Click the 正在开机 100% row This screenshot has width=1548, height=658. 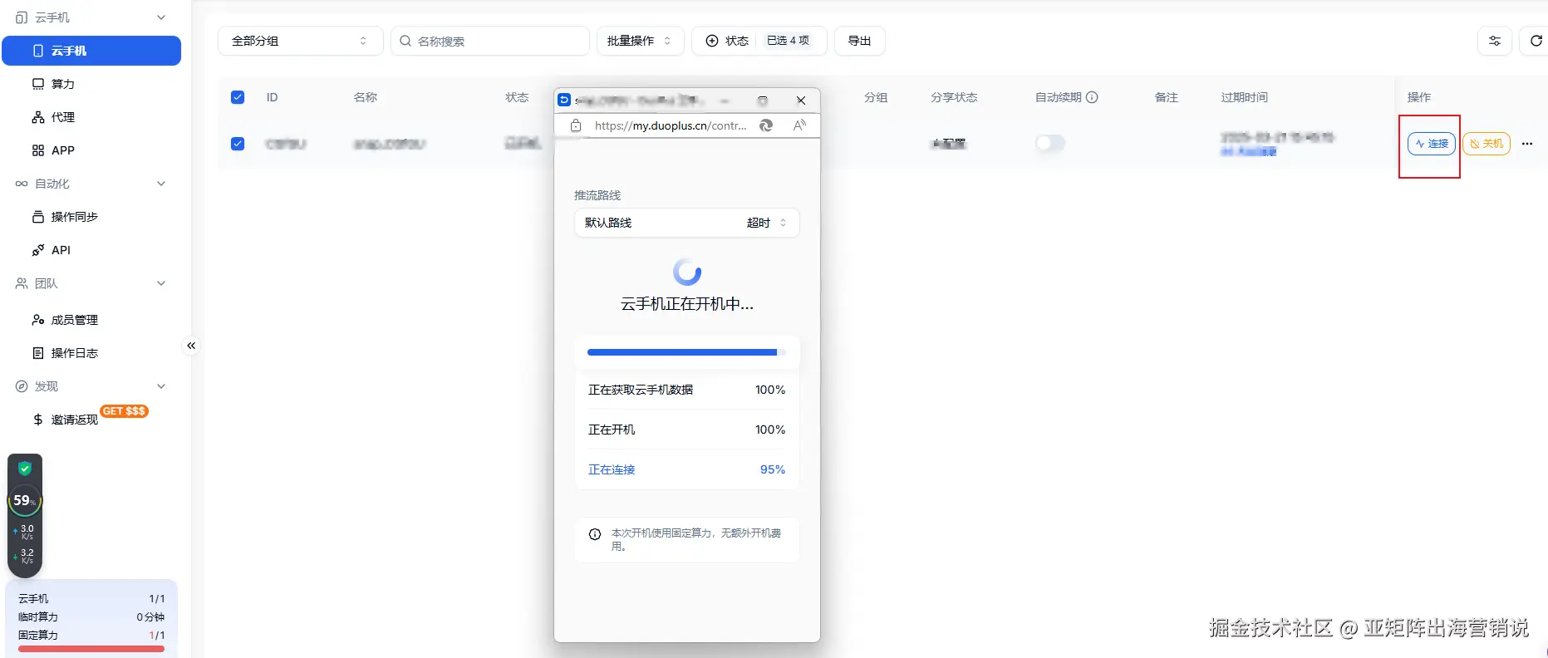click(x=686, y=430)
